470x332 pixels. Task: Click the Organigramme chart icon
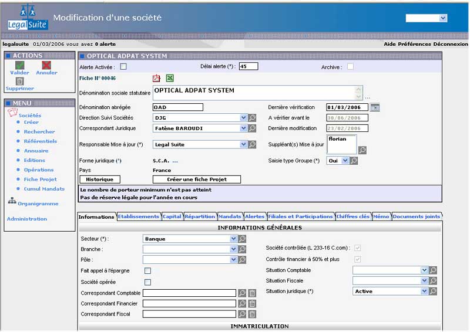pyautogui.click(x=12, y=201)
